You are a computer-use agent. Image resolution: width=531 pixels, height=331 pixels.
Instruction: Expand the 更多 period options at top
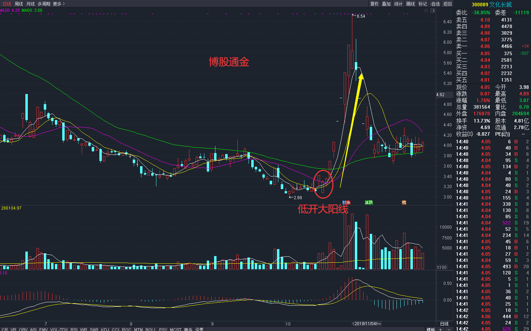pos(59,4)
